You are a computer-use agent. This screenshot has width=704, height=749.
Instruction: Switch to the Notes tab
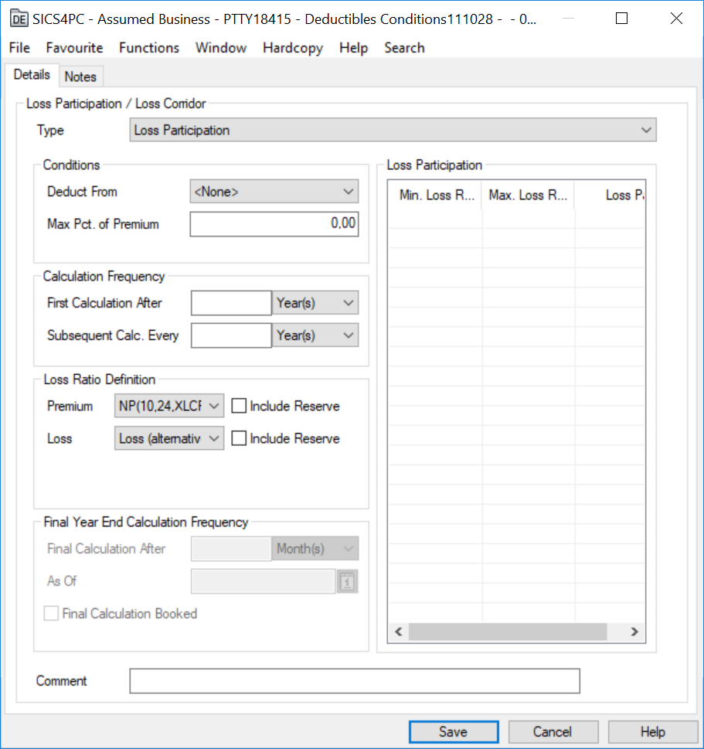coord(80,77)
